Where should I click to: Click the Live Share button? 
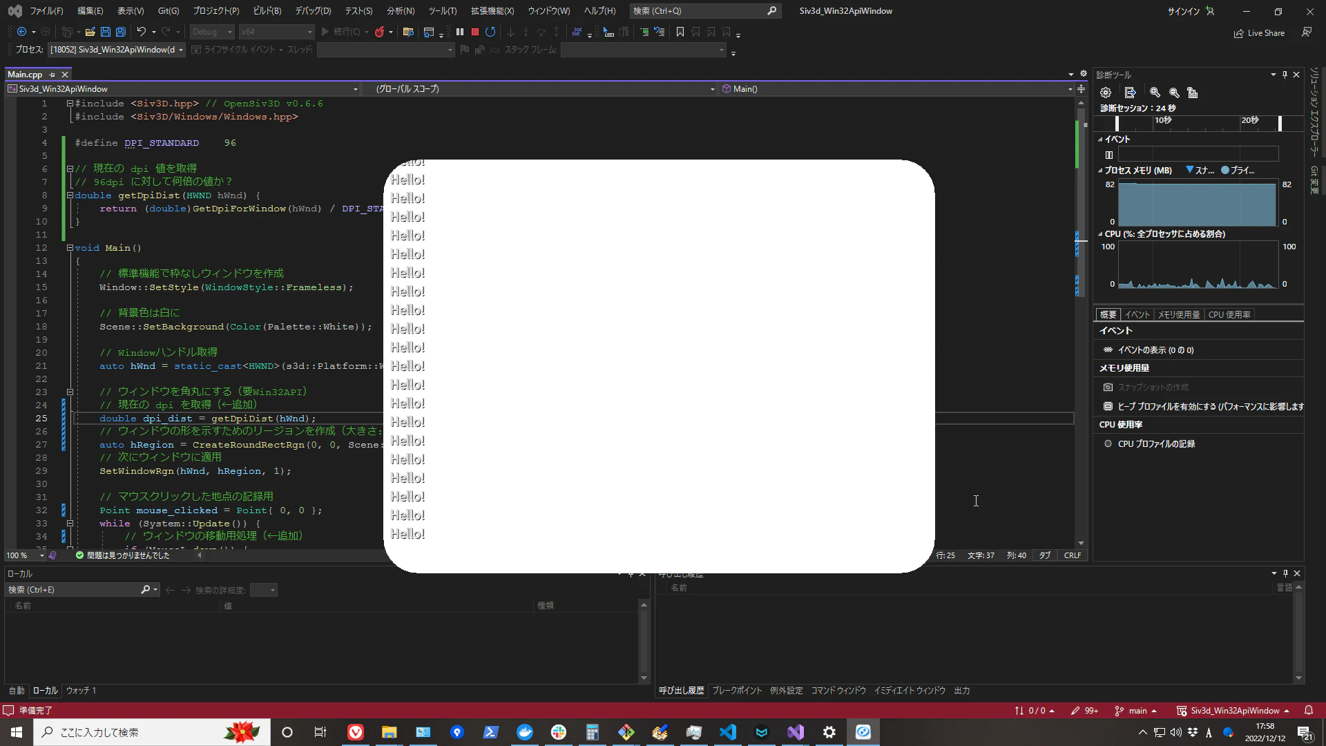(x=1260, y=33)
